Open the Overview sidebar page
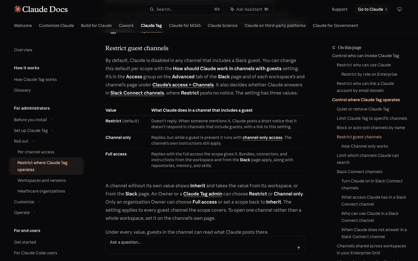Viewport: 418px width, 261px height. click(x=23, y=50)
